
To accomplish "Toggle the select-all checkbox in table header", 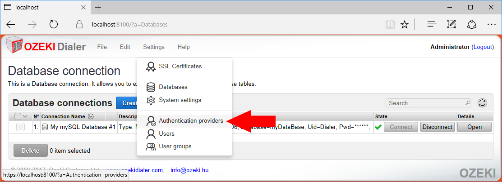I will tap(18, 116).
